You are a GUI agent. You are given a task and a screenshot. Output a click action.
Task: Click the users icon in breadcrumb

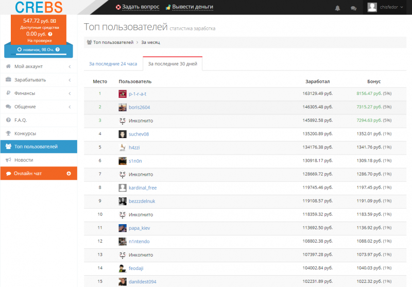point(89,42)
